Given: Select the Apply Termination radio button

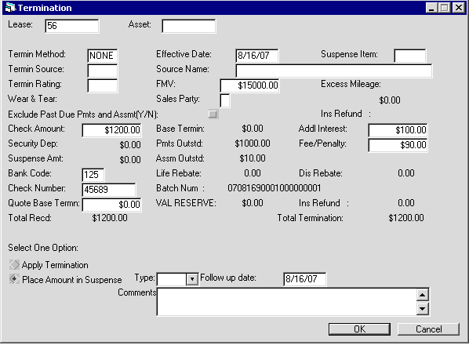Looking at the screenshot, I should click(14, 264).
